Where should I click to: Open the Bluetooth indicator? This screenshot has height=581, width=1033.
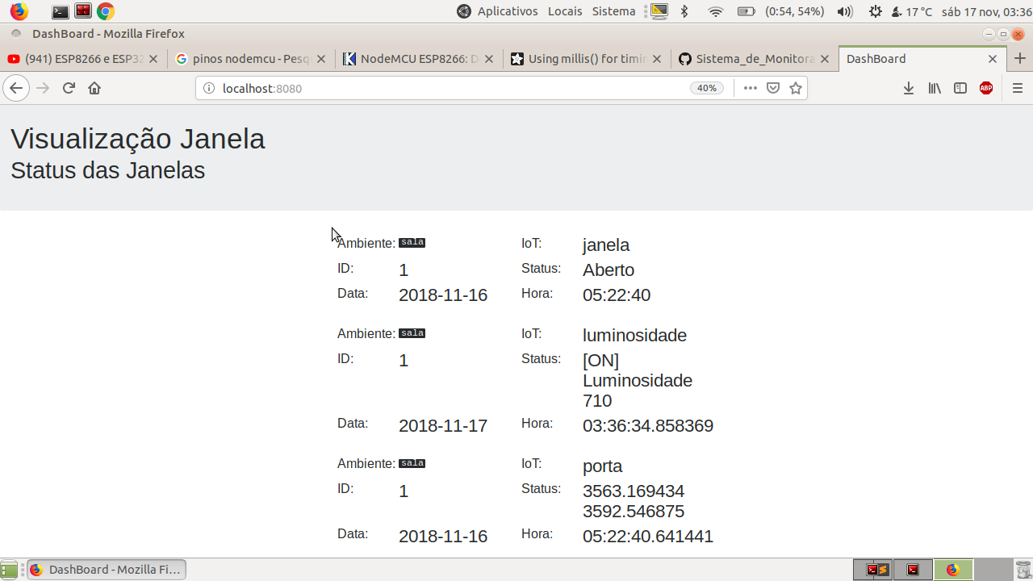(684, 11)
